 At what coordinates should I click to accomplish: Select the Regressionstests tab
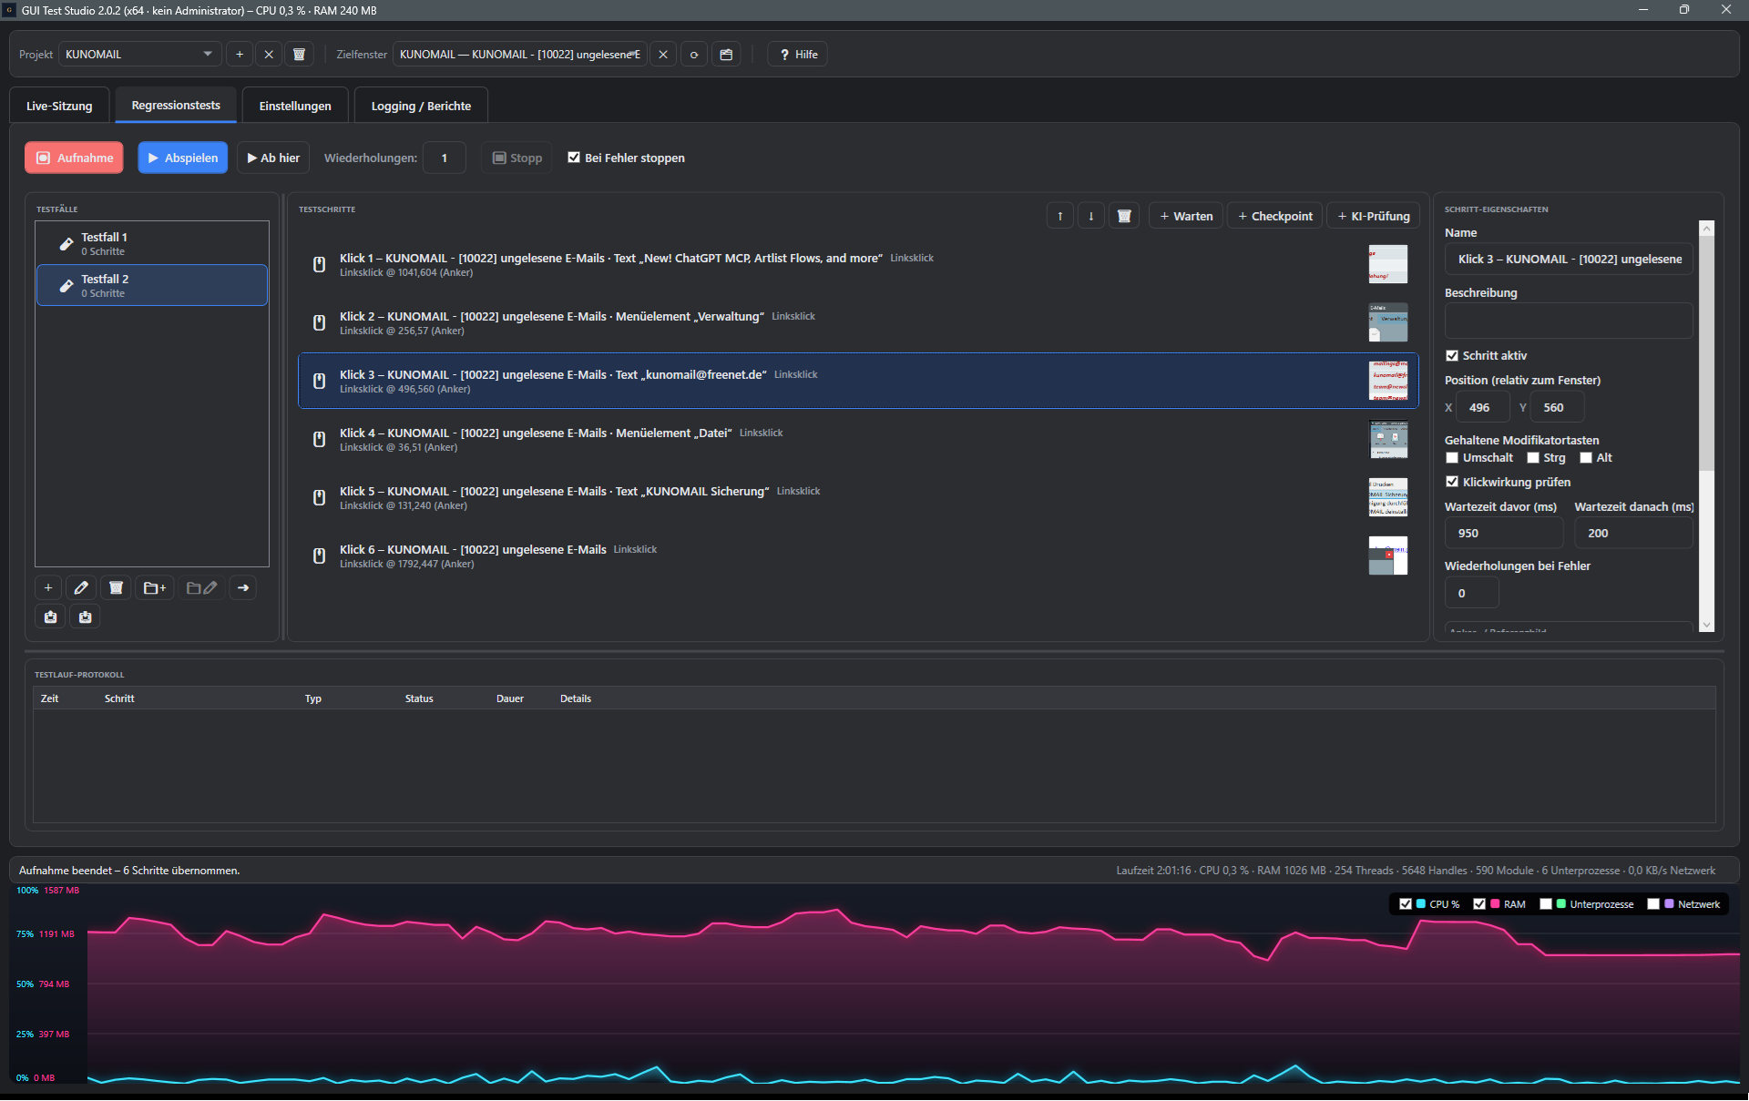(176, 106)
